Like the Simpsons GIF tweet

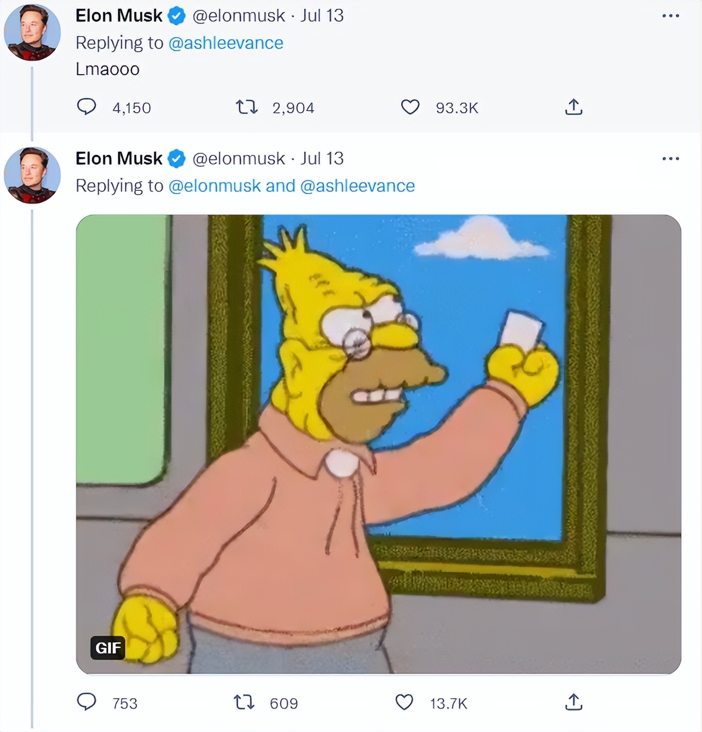(404, 702)
